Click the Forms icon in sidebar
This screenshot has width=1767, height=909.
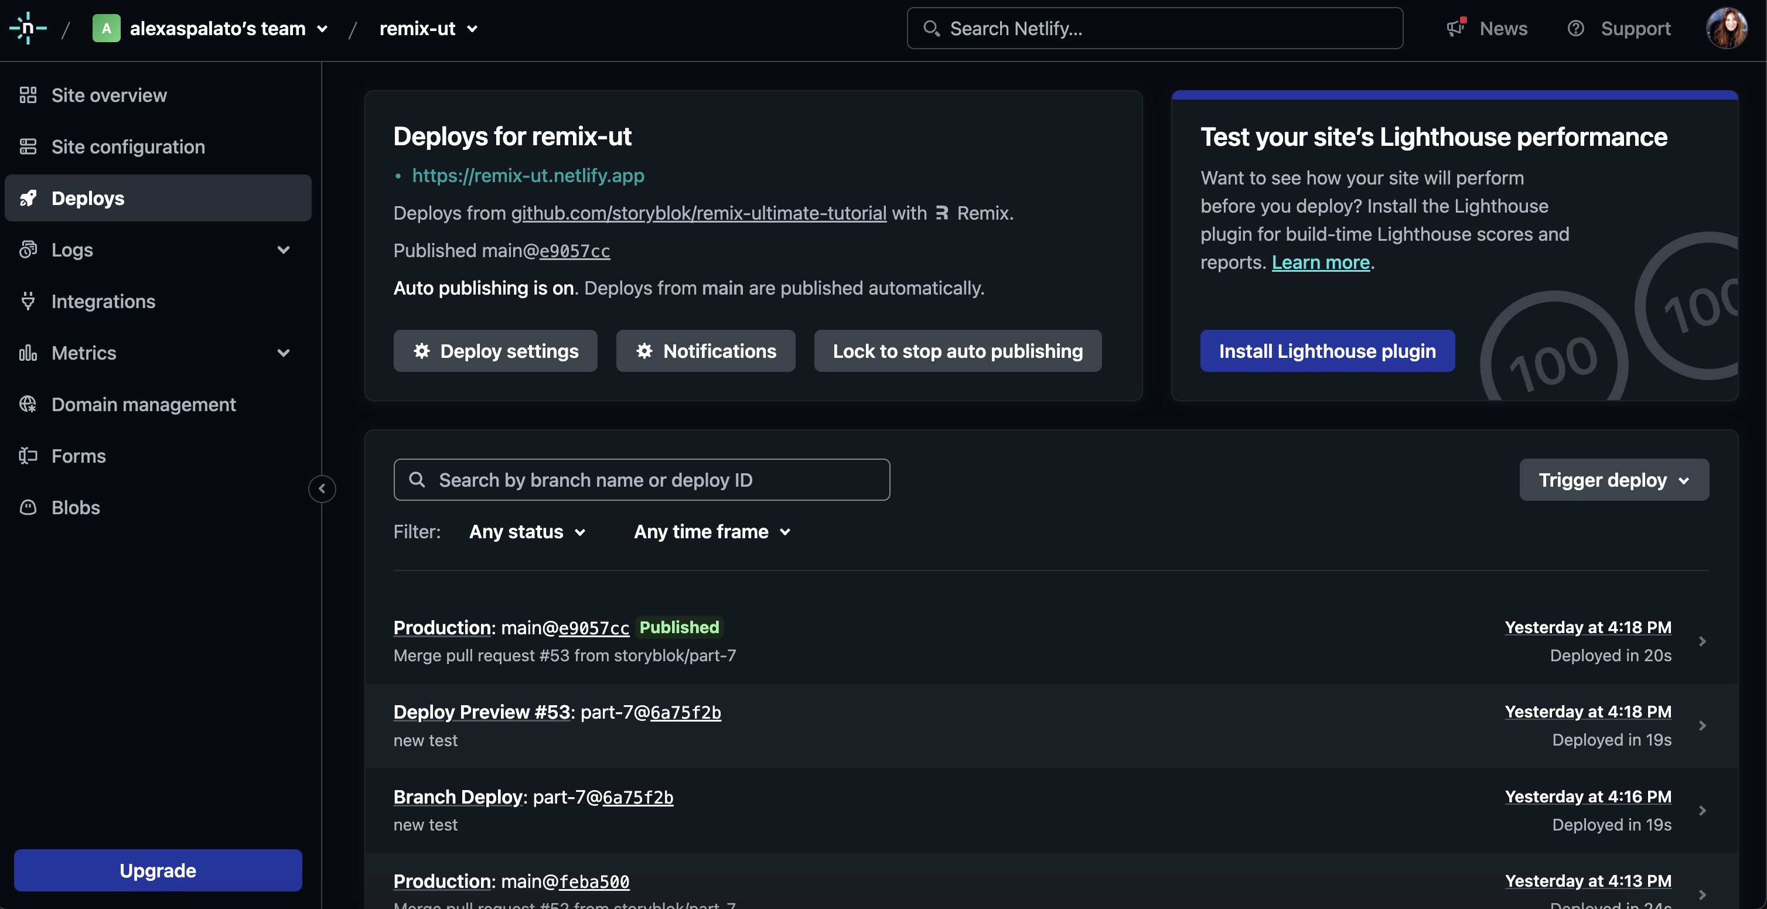[28, 456]
